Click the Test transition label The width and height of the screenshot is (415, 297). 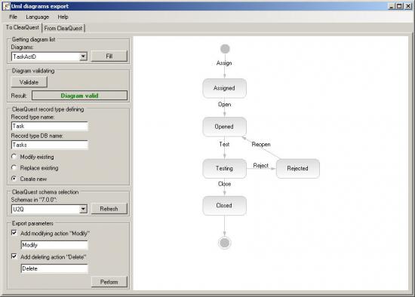pos(224,144)
